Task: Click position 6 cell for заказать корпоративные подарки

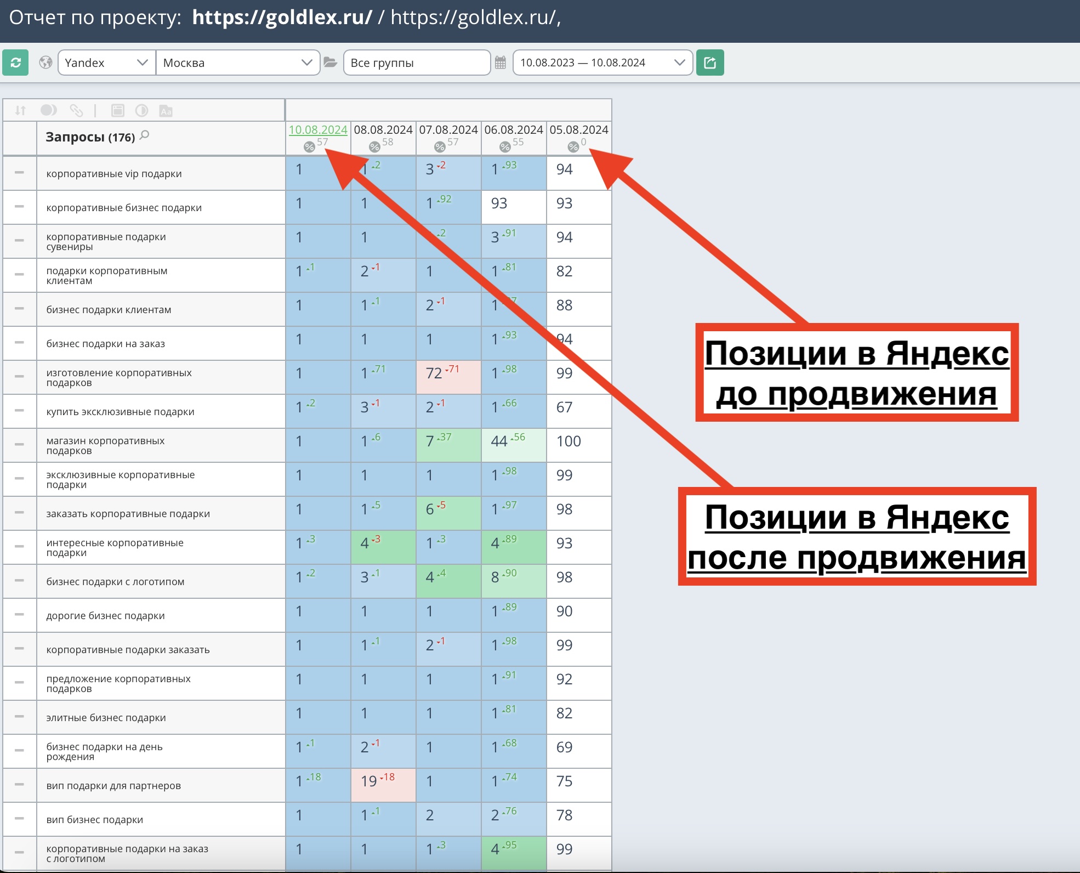Action: (448, 513)
